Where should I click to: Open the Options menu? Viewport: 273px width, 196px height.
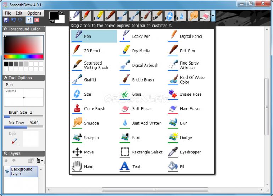34,13
